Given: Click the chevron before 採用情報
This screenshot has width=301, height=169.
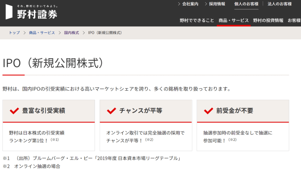Looking at the screenshot, I should point(206,4).
